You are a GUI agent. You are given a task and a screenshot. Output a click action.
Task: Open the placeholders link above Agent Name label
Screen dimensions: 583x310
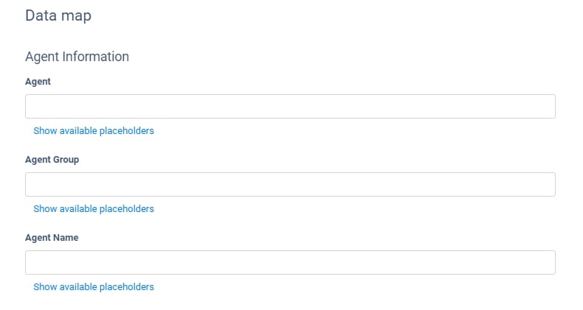pos(94,209)
